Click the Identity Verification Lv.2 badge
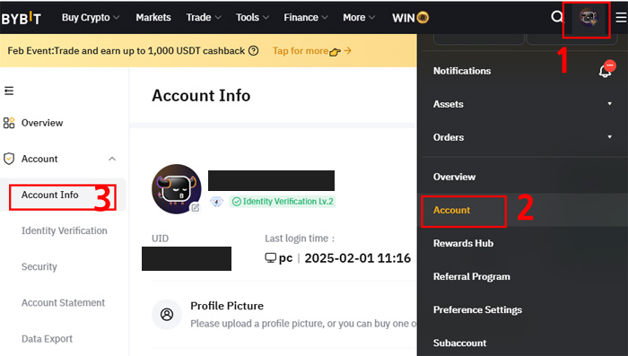This screenshot has width=628, height=356. (x=283, y=202)
